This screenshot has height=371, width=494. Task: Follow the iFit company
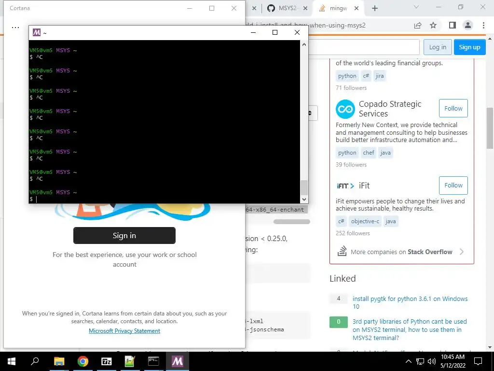pos(453,185)
